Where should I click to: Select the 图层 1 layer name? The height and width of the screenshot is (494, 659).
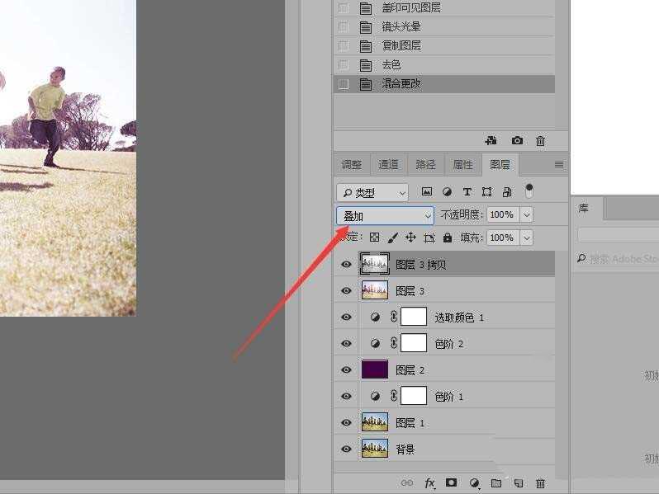point(410,422)
